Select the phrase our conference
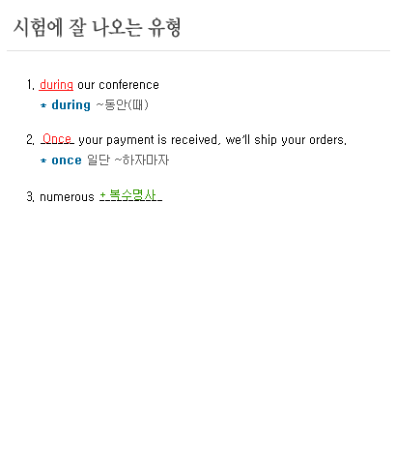 coord(118,85)
